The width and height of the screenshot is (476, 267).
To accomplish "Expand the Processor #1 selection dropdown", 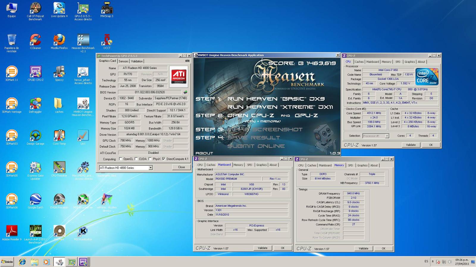I will (x=387, y=136).
